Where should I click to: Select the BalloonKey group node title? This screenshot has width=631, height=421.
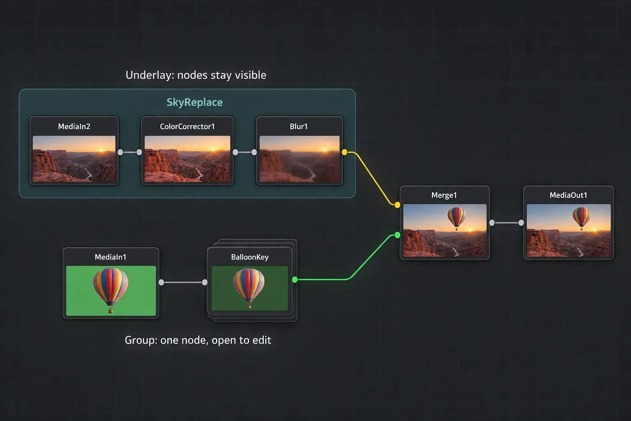point(250,257)
